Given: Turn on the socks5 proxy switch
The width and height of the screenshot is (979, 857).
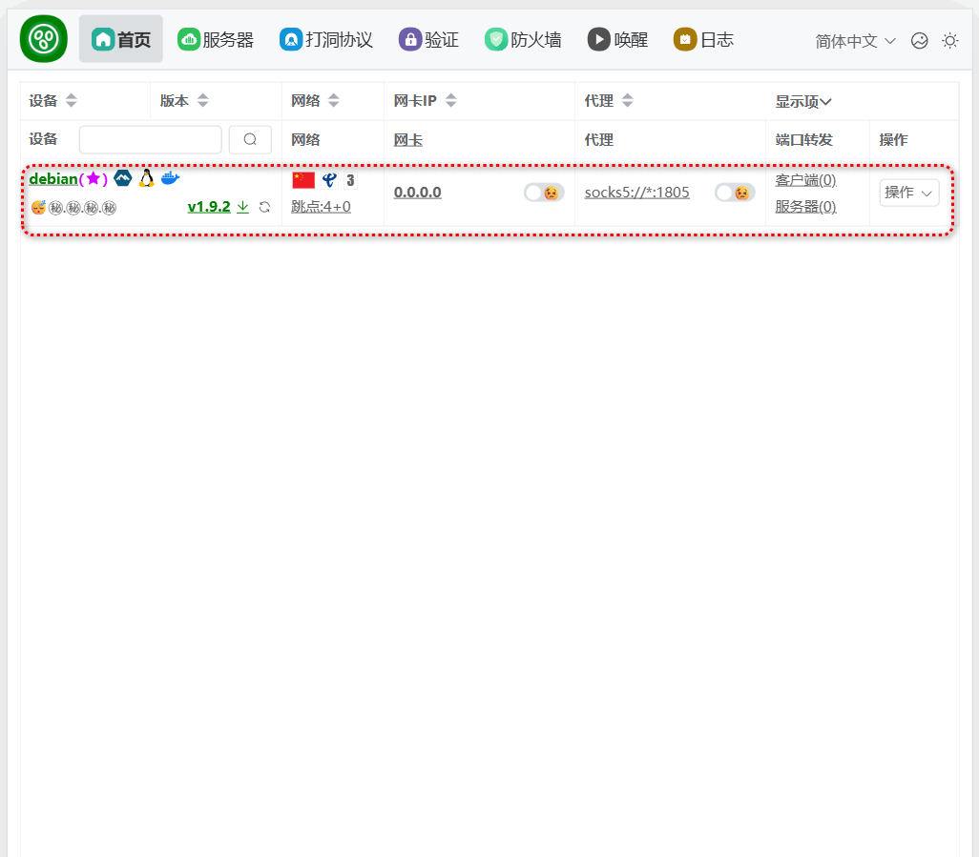Looking at the screenshot, I should pos(734,193).
